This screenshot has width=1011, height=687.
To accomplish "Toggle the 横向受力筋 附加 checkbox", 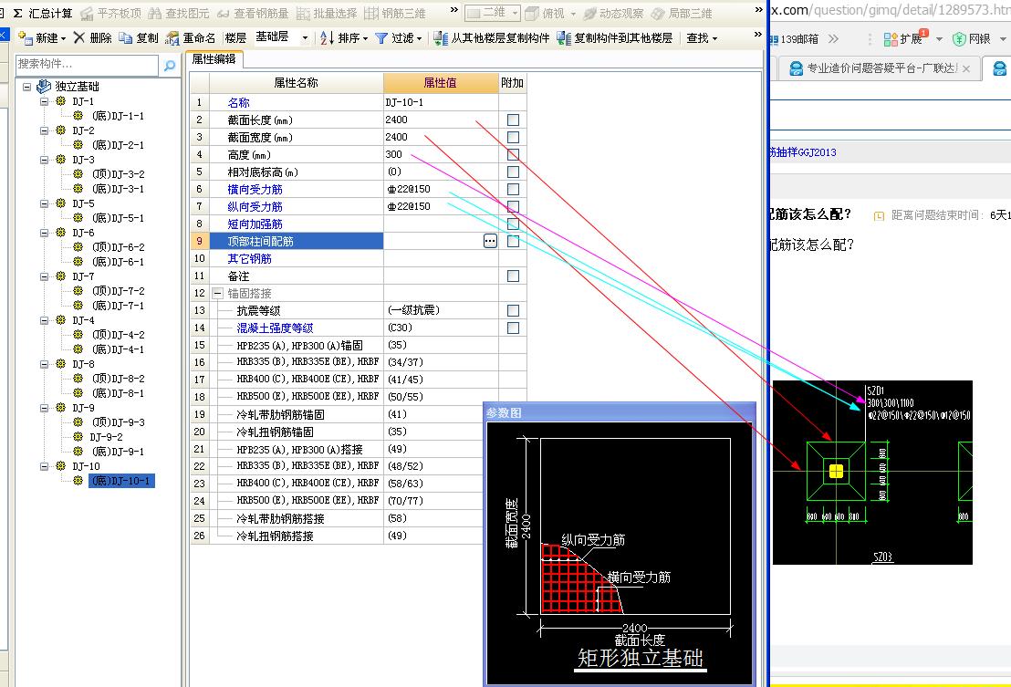I will pos(513,190).
